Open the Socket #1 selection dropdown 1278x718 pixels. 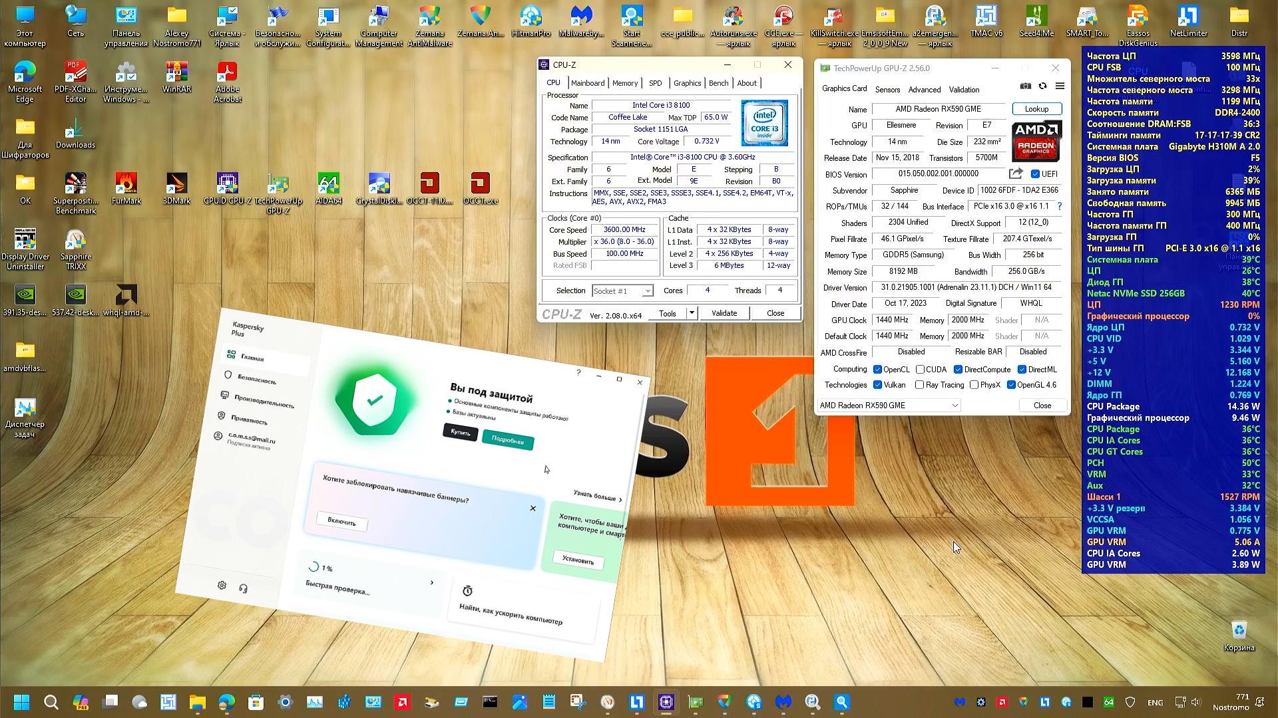tap(647, 291)
